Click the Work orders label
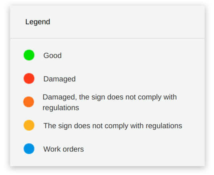 click(63, 149)
